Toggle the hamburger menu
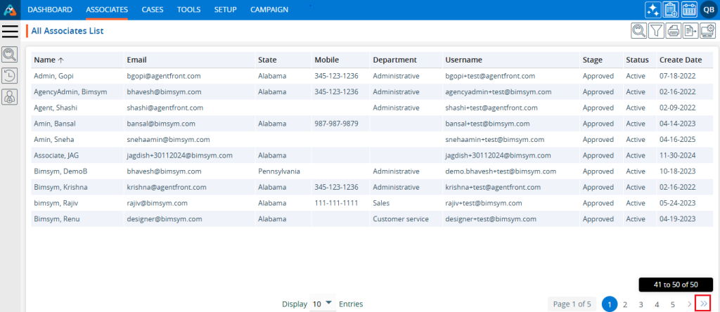 [x=10, y=31]
